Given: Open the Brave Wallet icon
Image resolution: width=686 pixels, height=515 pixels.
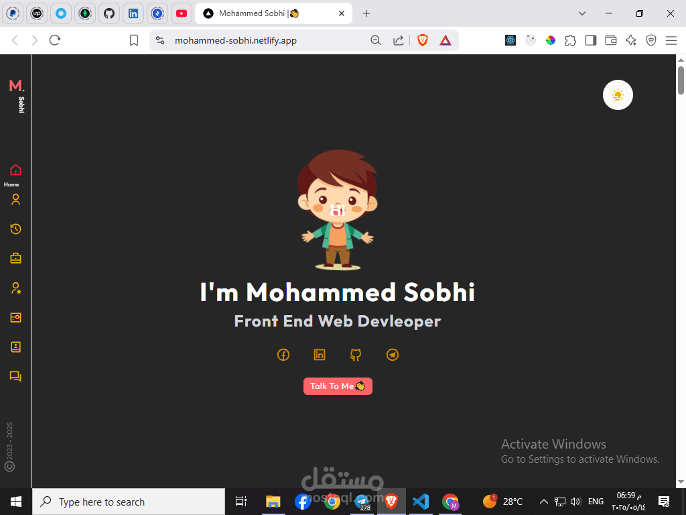Looking at the screenshot, I should (611, 40).
